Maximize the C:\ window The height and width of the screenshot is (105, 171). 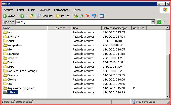tap(163, 4)
